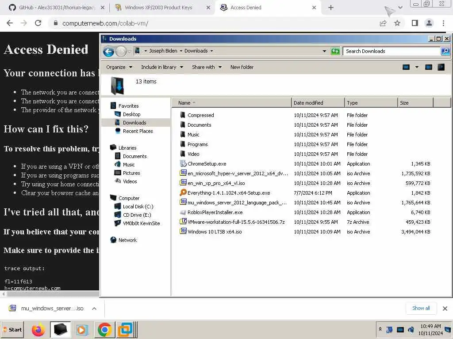Switch to the GitHub thorium-legacy tab
The image size is (453, 339).
[57, 8]
